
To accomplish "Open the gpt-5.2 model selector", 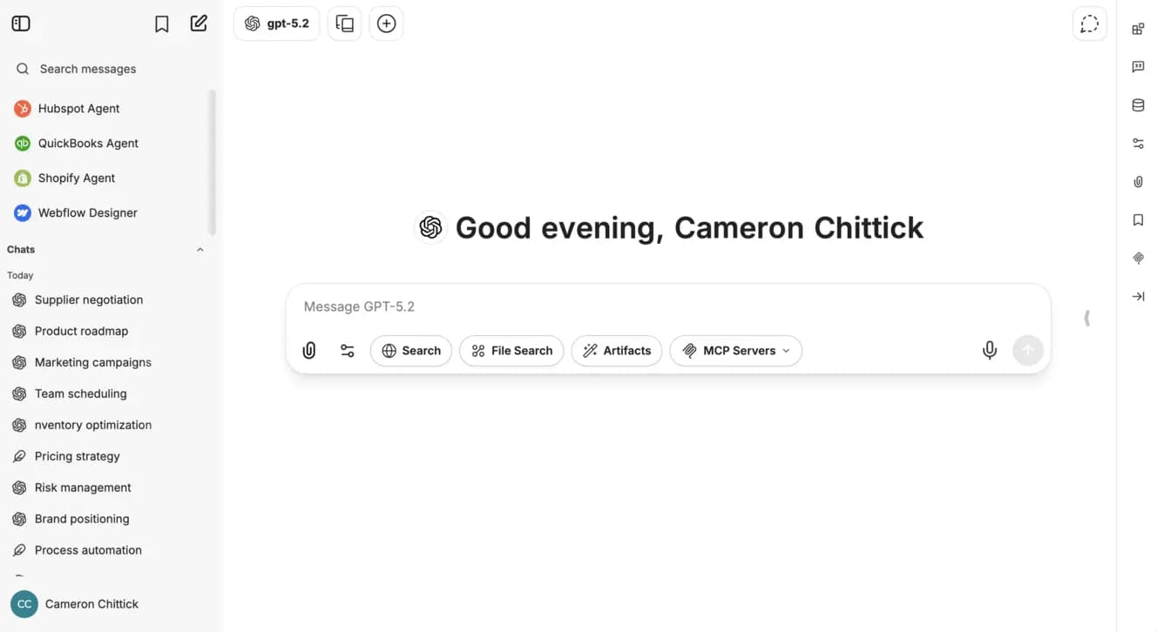I will point(276,24).
